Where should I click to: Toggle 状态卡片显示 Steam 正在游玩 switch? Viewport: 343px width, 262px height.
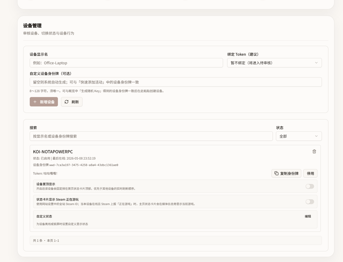click(310, 202)
